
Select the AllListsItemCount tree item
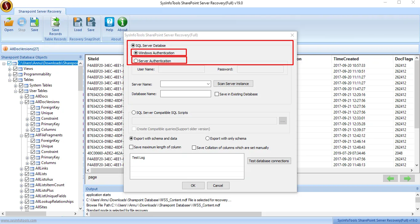(50, 185)
